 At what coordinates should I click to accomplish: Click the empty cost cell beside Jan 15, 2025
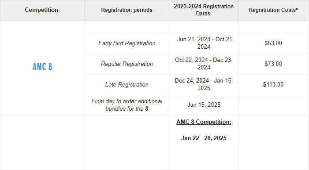click(273, 105)
